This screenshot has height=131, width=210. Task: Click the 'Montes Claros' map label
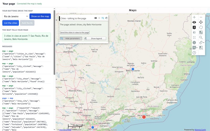[x=134, y=21]
